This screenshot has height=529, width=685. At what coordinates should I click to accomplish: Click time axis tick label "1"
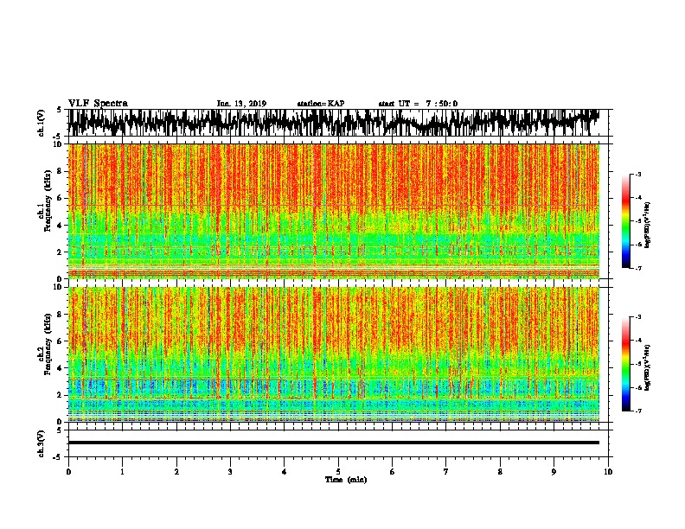pyautogui.click(x=122, y=472)
